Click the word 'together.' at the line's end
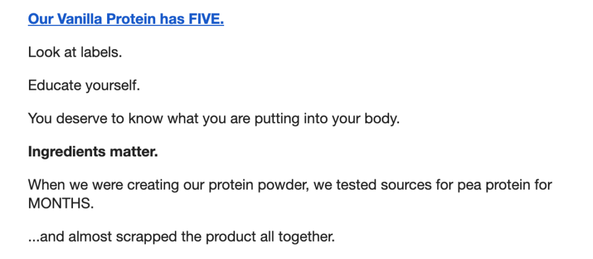Screen dimensions: 593x259 pyautogui.click(x=307, y=238)
